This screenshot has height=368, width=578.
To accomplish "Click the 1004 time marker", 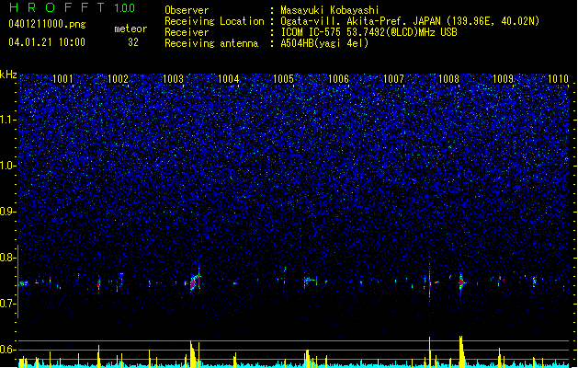I will coord(228,79).
